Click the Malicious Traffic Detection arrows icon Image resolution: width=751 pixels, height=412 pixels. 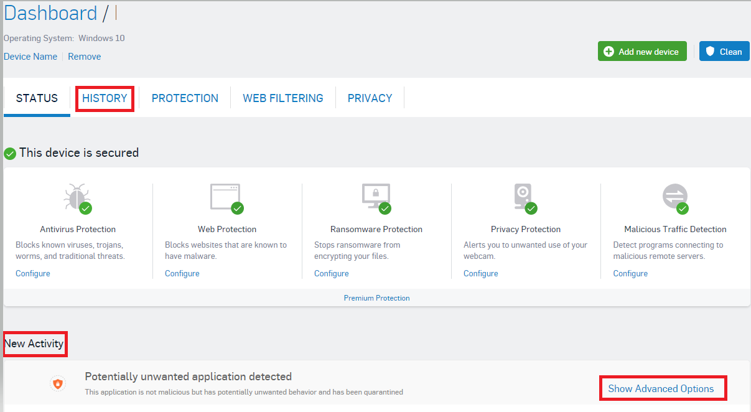tap(675, 198)
